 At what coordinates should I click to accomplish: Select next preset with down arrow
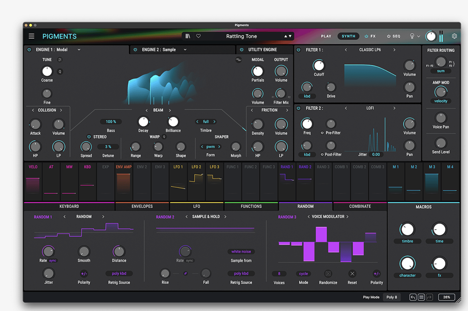290,36
